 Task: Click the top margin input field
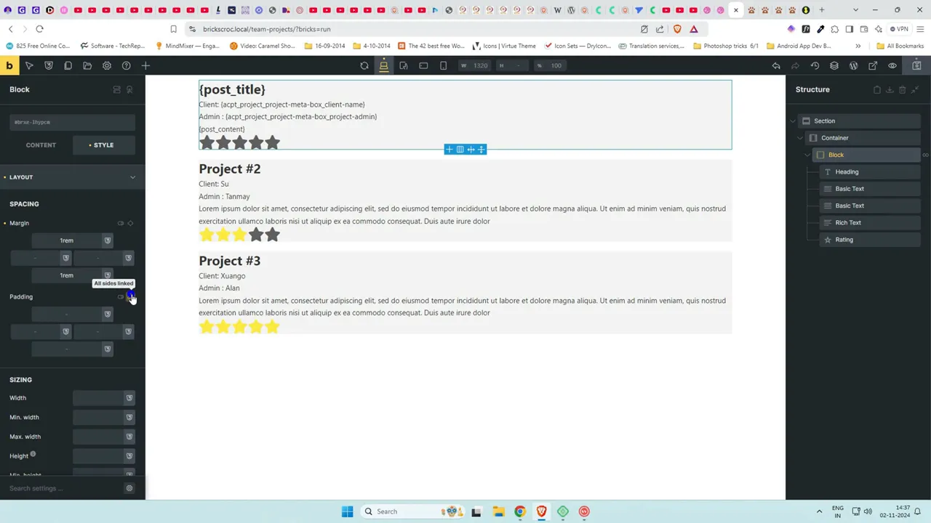click(x=66, y=240)
